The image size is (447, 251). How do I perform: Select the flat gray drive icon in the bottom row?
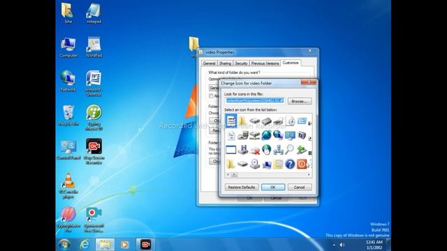(x=242, y=165)
